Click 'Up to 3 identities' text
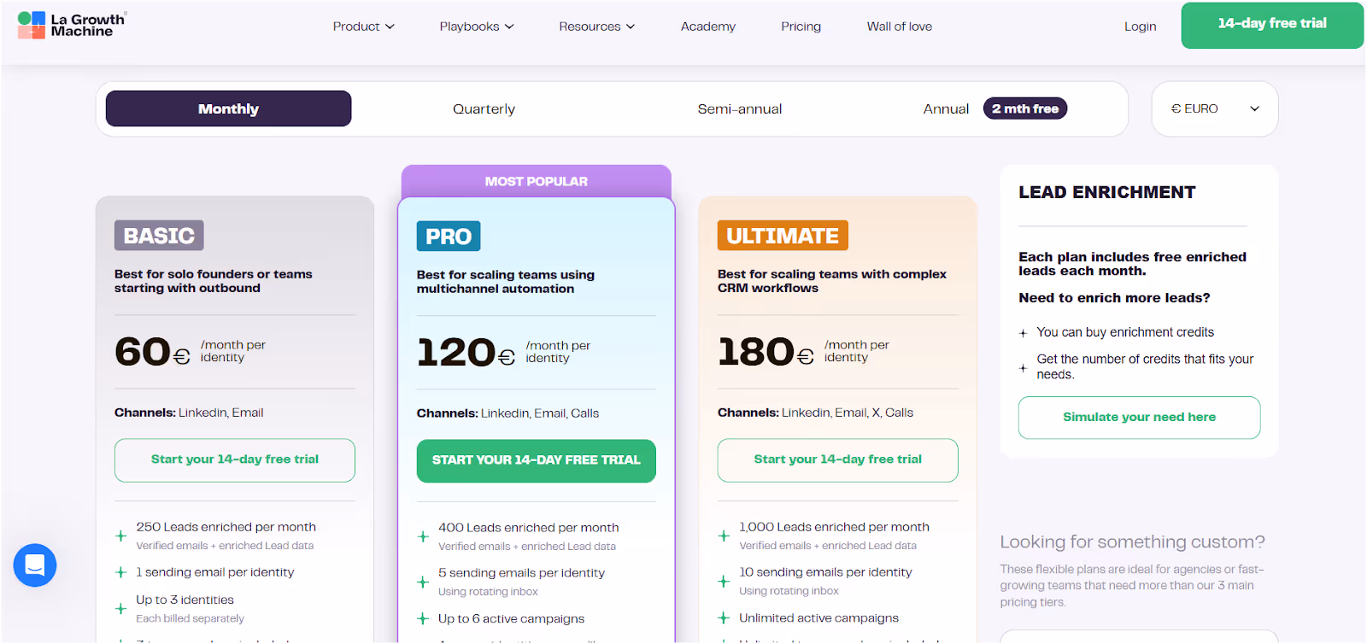This screenshot has width=1367, height=644. click(x=185, y=600)
